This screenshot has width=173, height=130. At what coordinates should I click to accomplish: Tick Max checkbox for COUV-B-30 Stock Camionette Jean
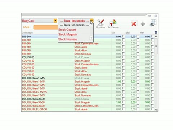tap(152, 64)
